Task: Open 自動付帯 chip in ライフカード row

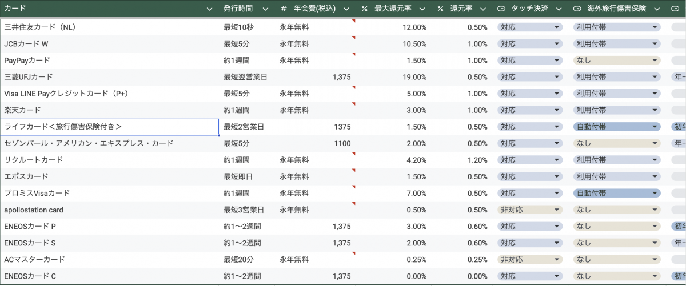Action: point(617,127)
